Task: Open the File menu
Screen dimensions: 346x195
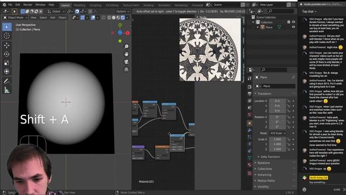Action: [10, 5]
